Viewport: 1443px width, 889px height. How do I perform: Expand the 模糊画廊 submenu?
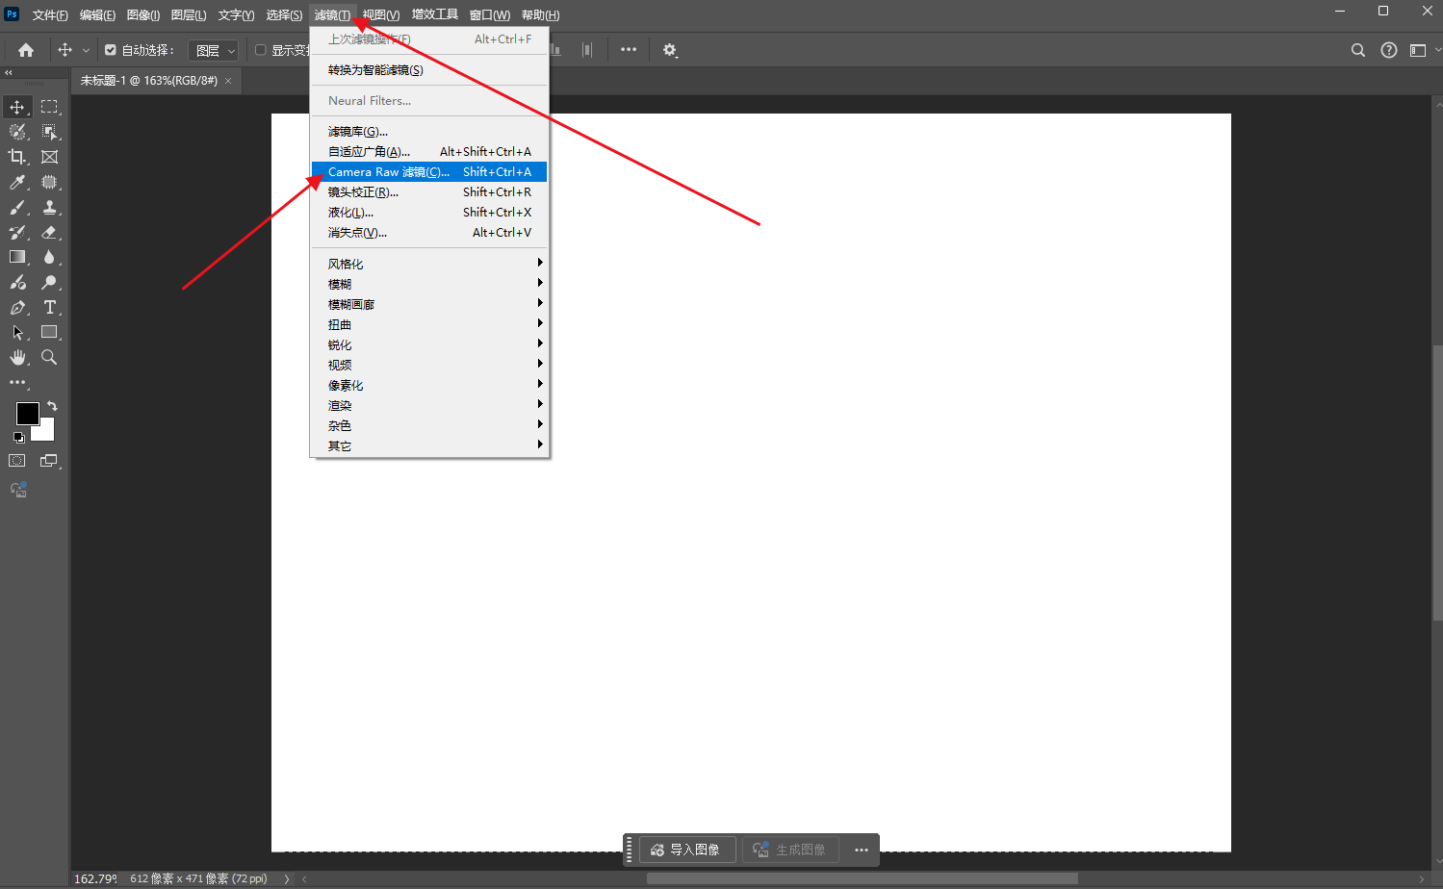coord(429,304)
